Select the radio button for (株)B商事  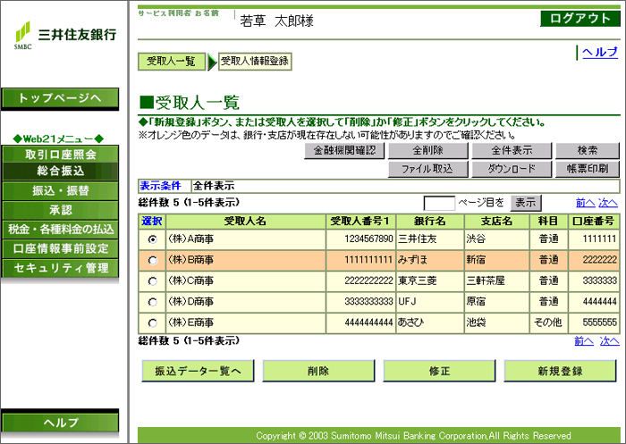point(152,261)
